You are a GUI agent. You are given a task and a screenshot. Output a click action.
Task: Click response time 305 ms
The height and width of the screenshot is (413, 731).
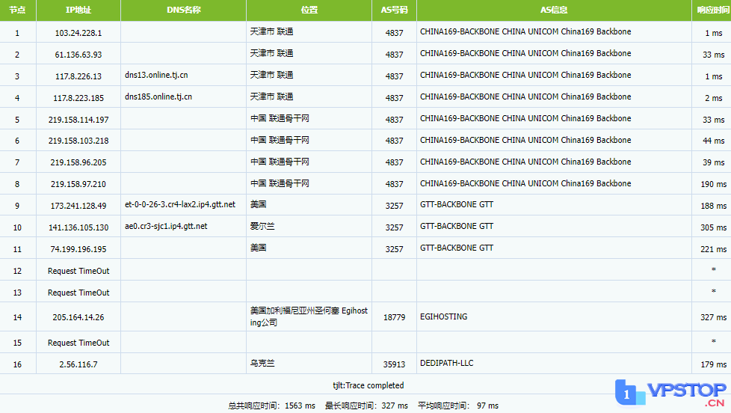tap(713, 227)
